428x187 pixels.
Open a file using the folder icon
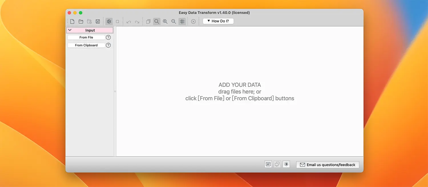coord(81,21)
